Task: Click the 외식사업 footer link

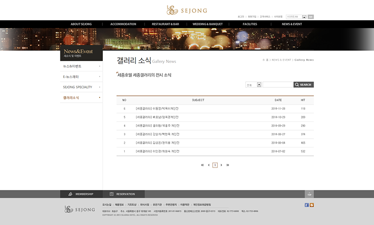Action: pyautogui.click(x=144, y=205)
